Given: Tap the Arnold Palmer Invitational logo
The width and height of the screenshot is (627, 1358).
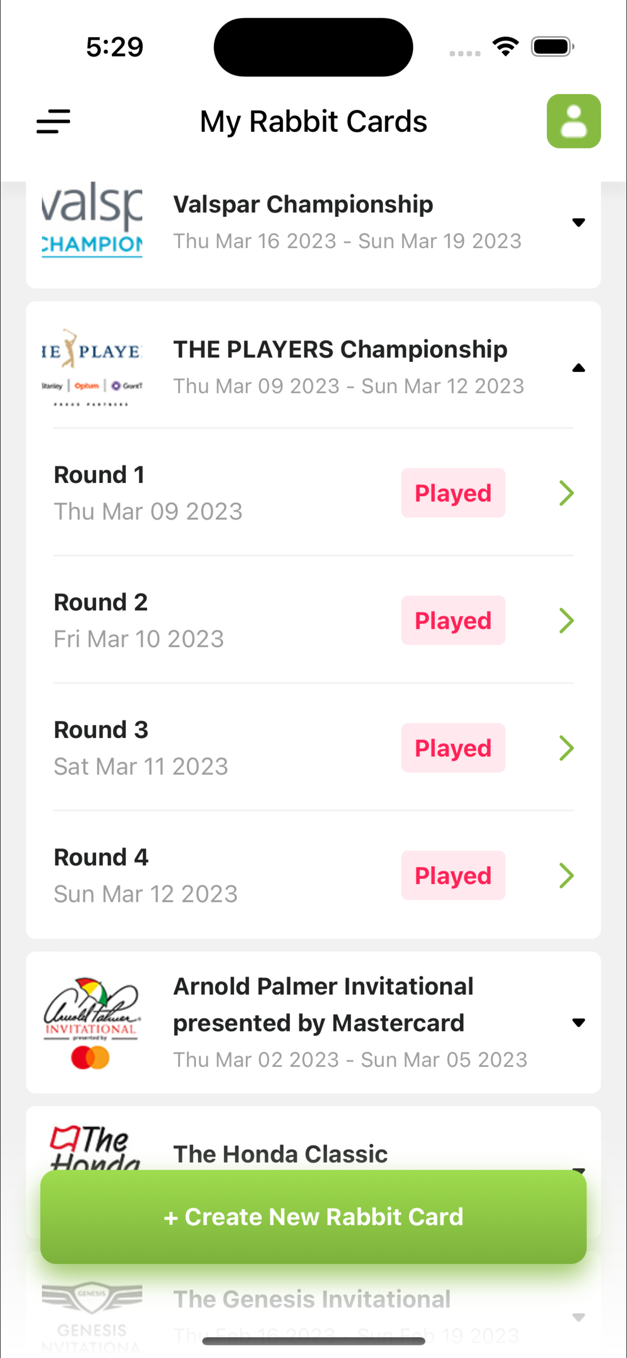Looking at the screenshot, I should coord(92,1023).
